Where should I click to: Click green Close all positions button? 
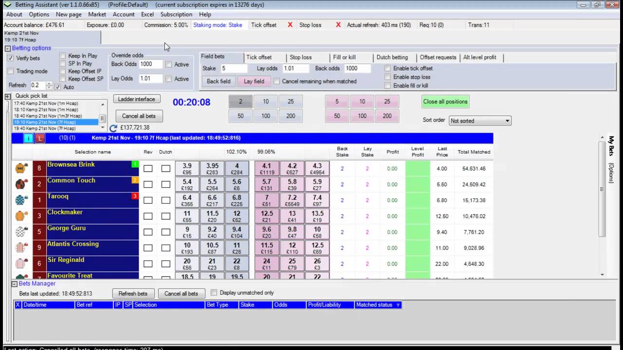click(x=445, y=102)
